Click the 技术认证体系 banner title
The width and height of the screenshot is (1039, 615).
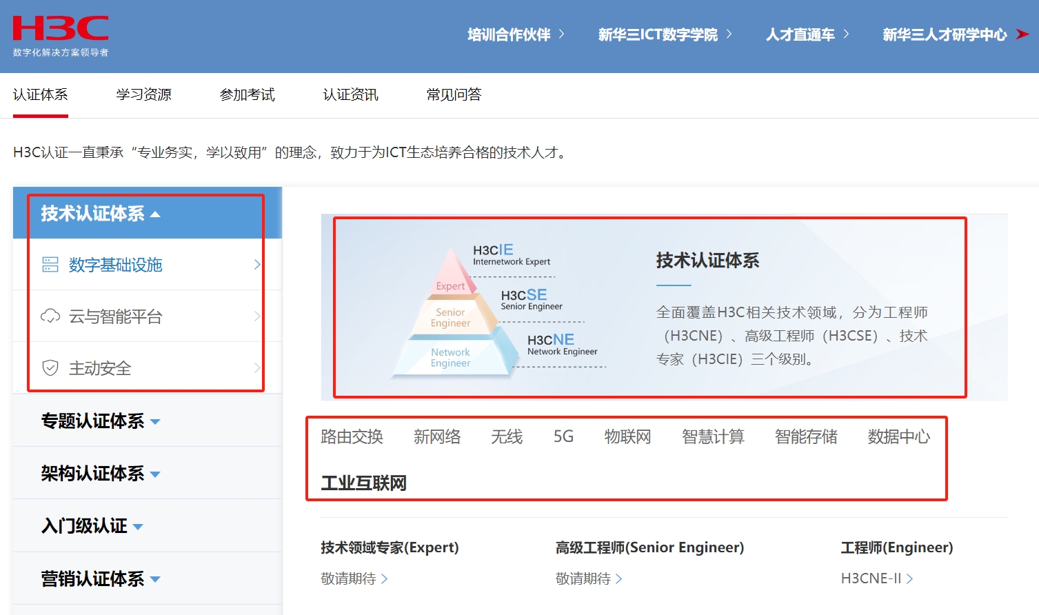707,261
